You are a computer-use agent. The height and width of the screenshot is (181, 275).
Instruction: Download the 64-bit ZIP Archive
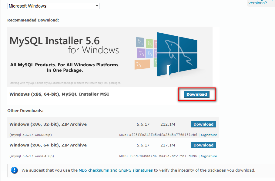(203, 145)
